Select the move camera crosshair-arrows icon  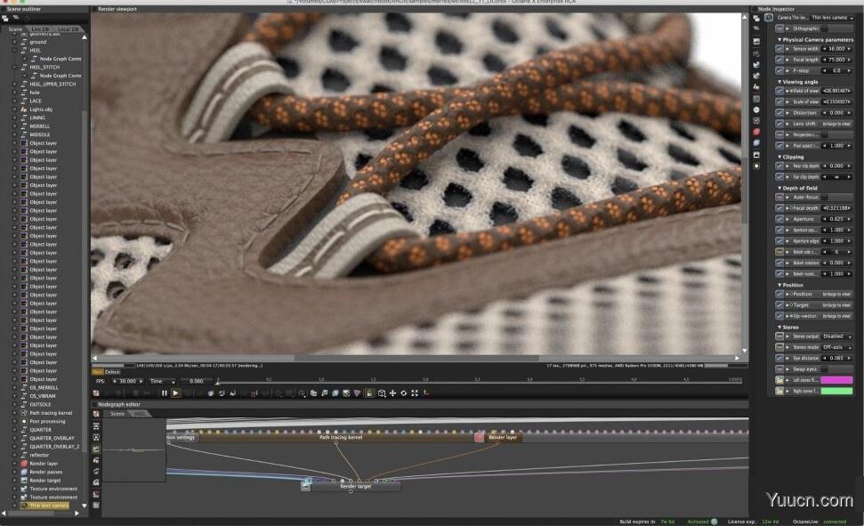coord(392,393)
